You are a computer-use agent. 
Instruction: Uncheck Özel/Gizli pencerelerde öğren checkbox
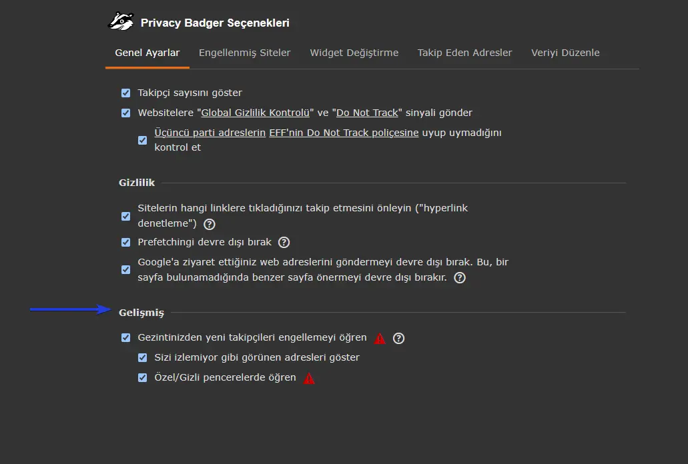tap(143, 378)
